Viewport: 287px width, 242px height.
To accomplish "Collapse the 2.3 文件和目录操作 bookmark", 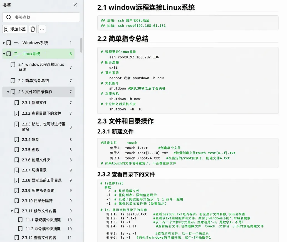I will [8, 92].
